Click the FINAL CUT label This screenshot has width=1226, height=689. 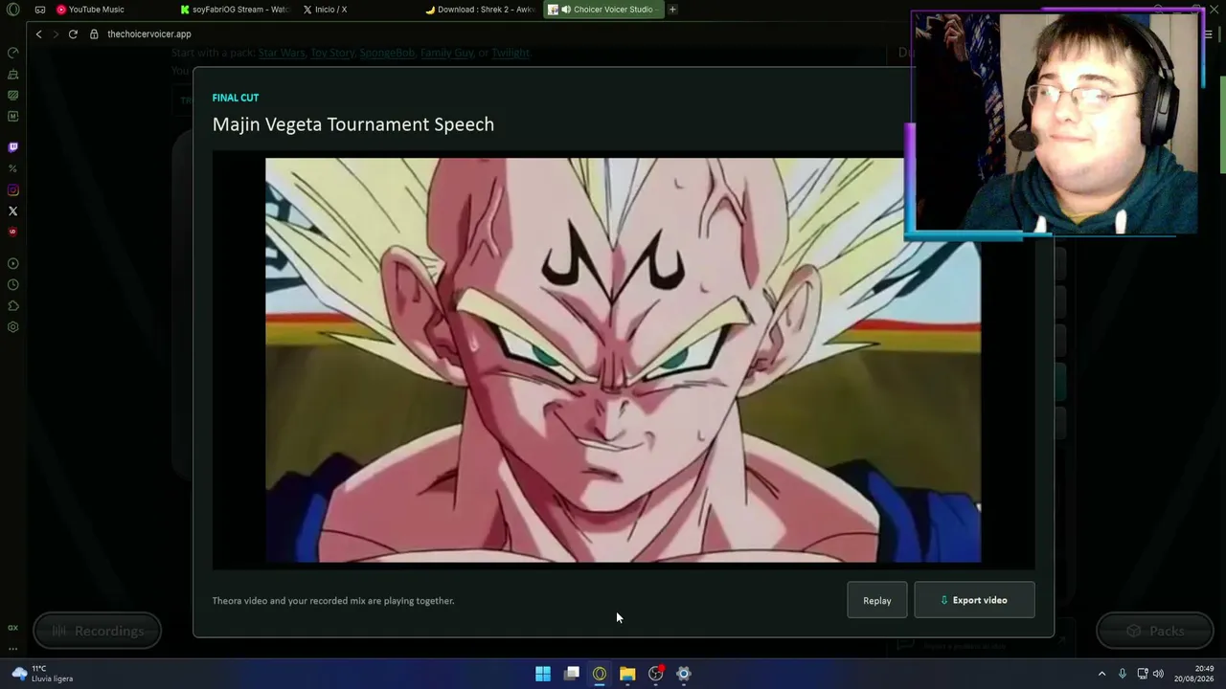click(x=236, y=98)
